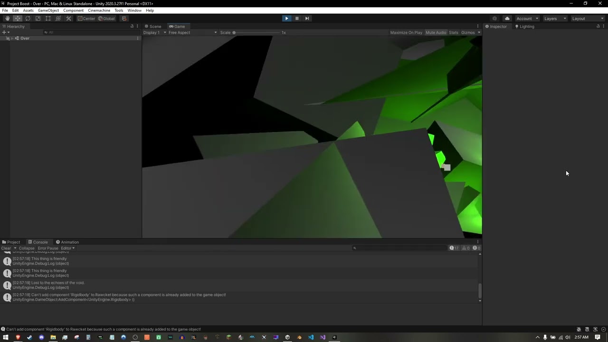The image size is (608, 342).
Task: Select the Move tool
Action: coord(18,19)
